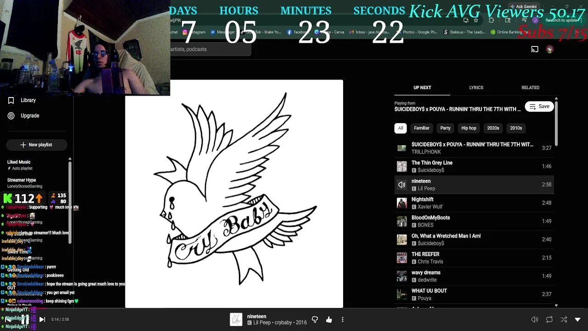Bookmark this page with star icon
This screenshot has height=331, width=588.
476,20
